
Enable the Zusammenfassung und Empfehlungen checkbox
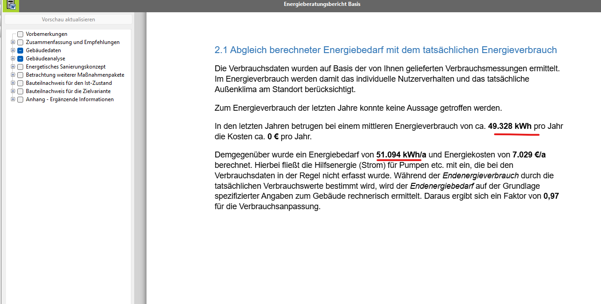[20, 42]
